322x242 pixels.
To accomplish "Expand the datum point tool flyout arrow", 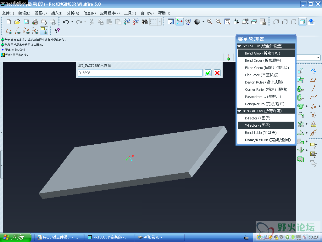I will tap(319, 106).
